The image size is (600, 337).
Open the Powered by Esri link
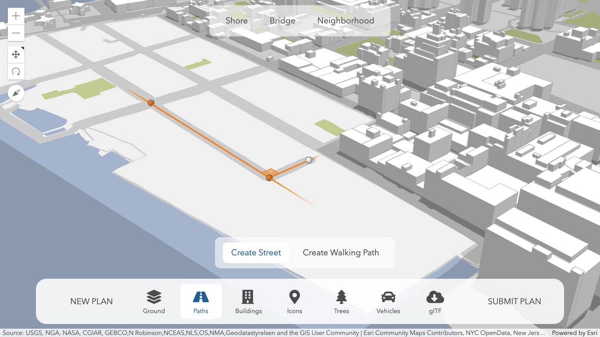click(x=574, y=333)
